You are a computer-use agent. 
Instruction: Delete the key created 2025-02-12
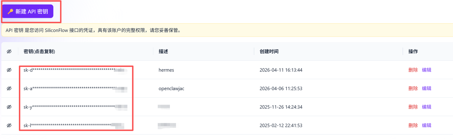(x=413, y=125)
